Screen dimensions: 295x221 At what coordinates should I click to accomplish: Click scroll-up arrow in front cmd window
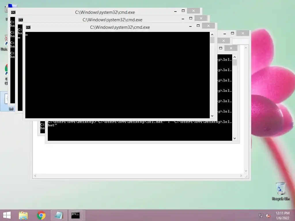click(x=212, y=35)
